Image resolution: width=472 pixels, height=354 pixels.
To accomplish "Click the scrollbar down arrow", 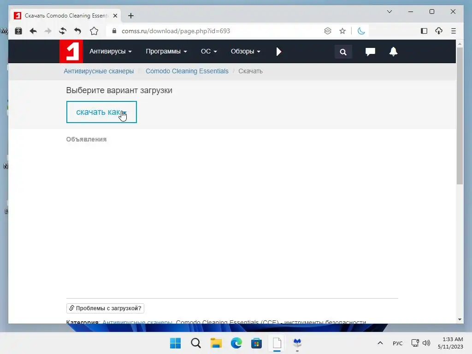I will (x=460, y=319).
